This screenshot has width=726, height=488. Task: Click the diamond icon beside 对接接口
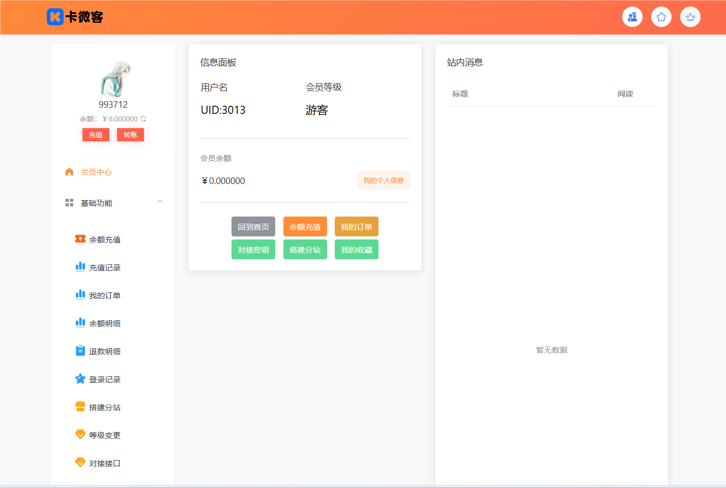pyautogui.click(x=80, y=463)
